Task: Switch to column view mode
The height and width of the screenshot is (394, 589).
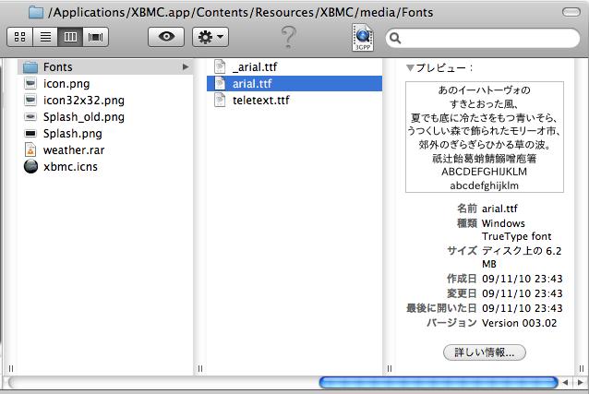Action: pyautogui.click(x=70, y=38)
